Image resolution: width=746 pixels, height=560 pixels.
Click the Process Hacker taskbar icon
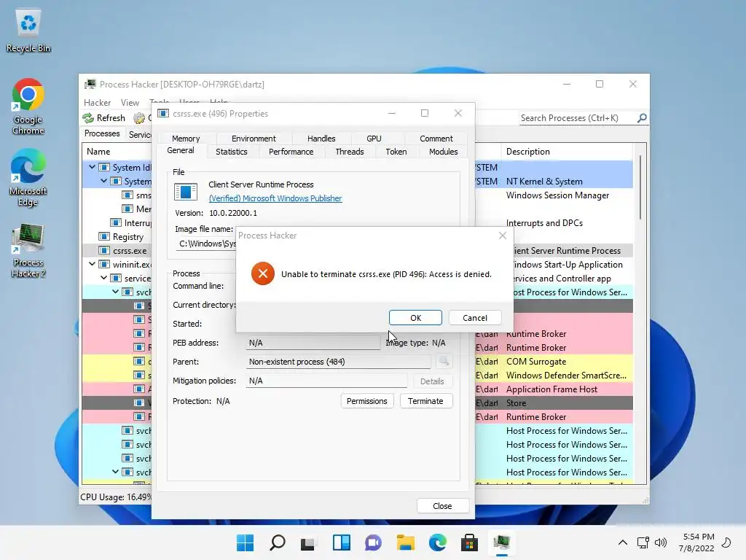[501, 542]
